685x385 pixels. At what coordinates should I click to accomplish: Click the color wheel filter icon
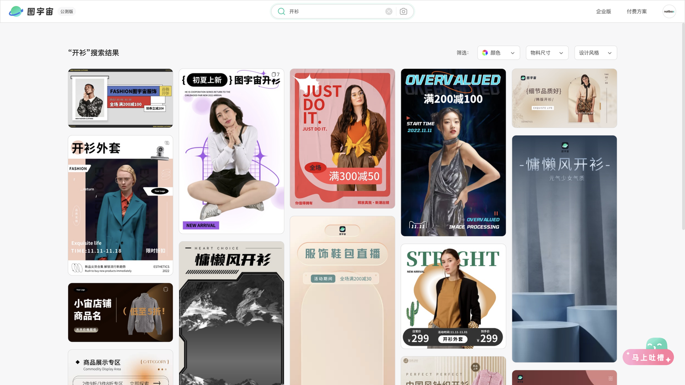pyautogui.click(x=485, y=53)
